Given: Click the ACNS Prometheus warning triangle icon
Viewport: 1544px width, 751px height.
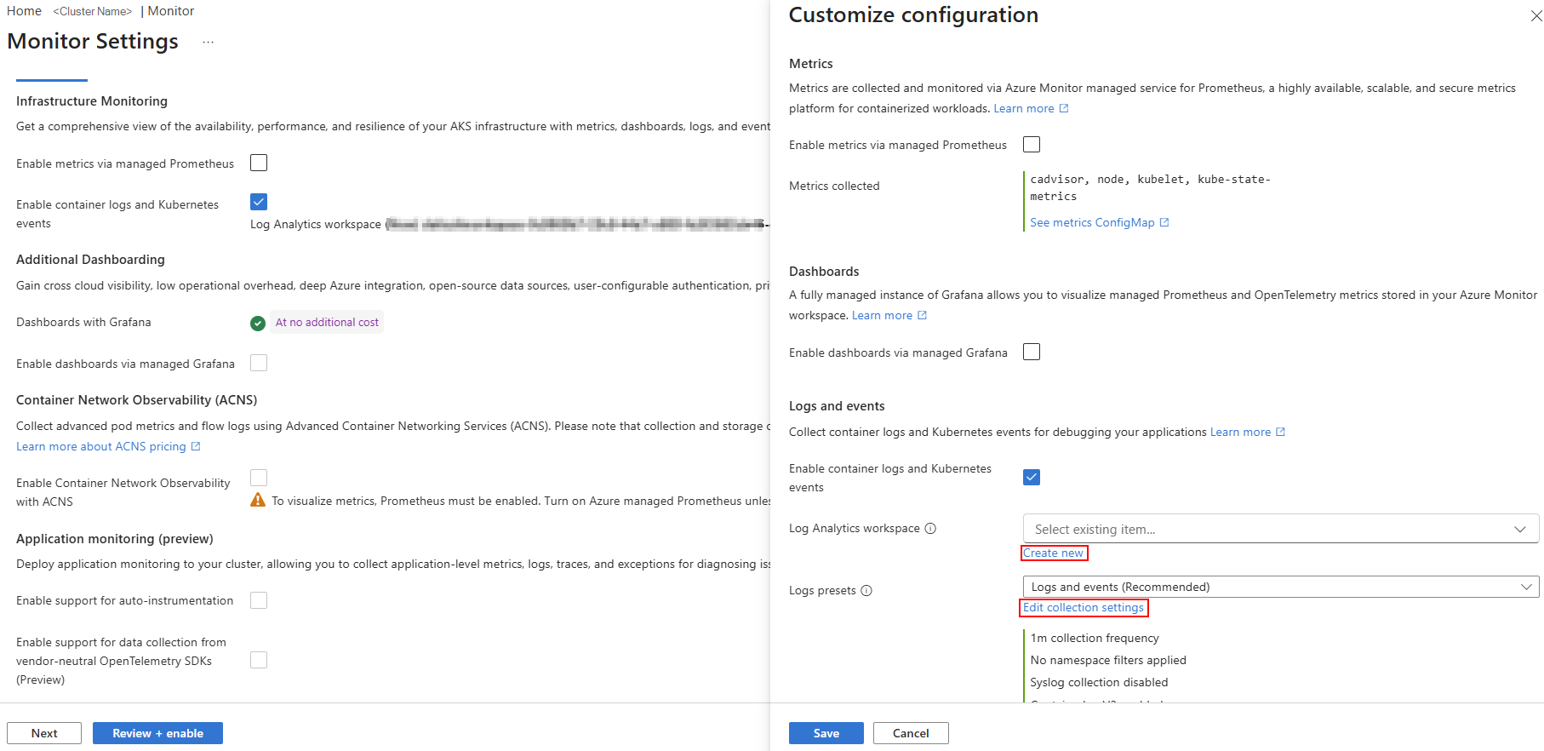Looking at the screenshot, I should tap(258, 500).
